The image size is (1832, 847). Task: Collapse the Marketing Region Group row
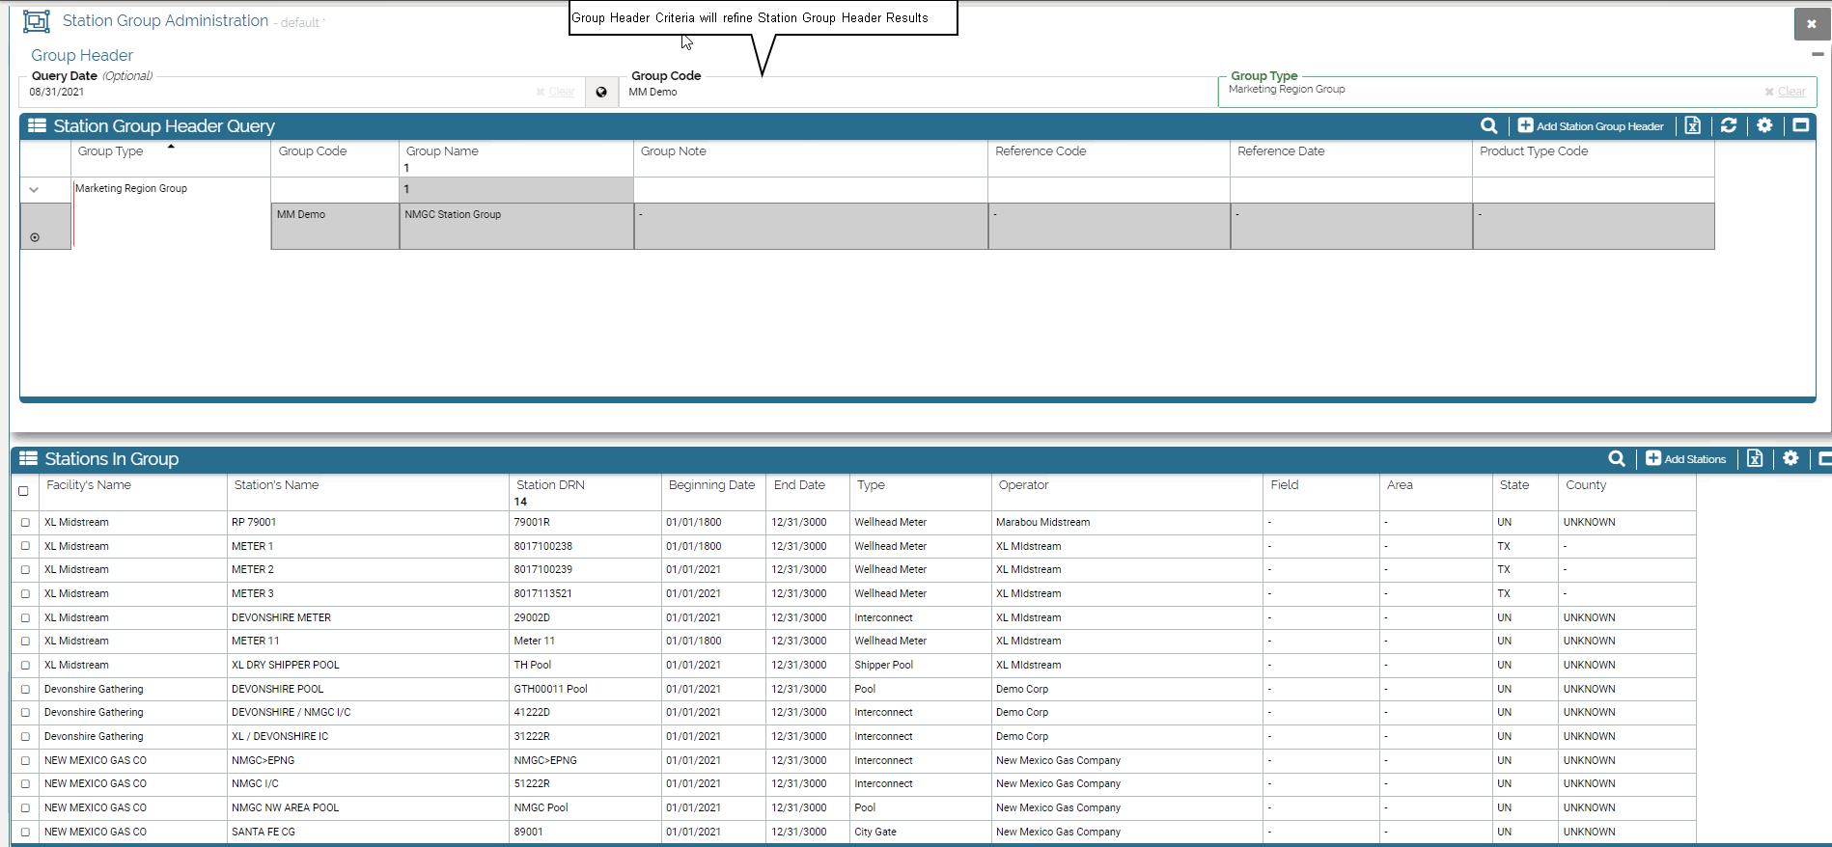tap(34, 190)
